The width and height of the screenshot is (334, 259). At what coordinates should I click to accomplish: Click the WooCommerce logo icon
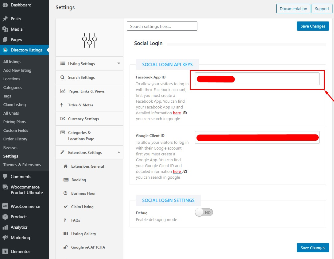5,206
